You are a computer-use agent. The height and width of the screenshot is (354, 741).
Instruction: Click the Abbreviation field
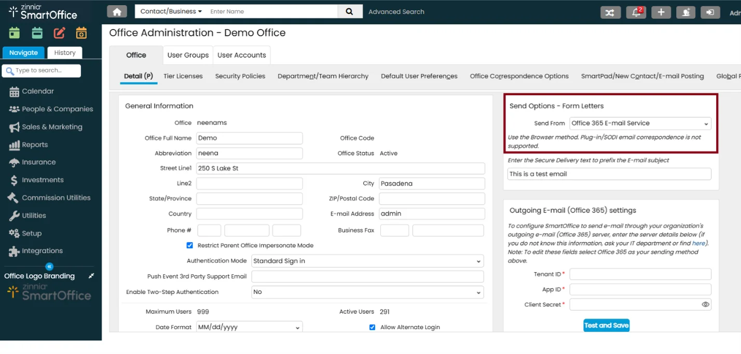tap(249, 153)
